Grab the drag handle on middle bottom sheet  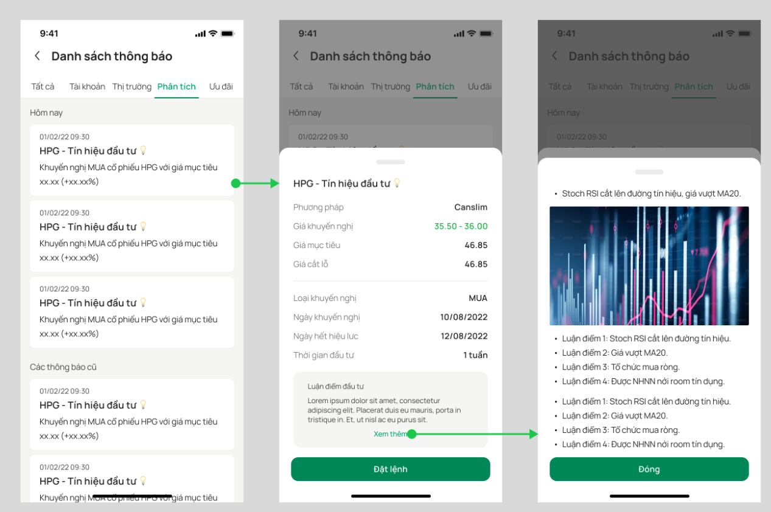[391, 162]
